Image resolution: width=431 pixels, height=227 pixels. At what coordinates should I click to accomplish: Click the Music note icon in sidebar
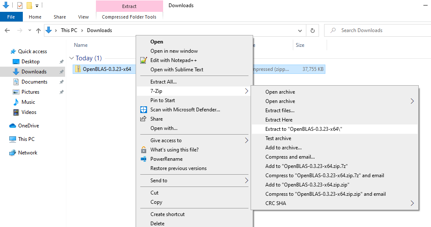pyautogui.click(x=16, y=102)
